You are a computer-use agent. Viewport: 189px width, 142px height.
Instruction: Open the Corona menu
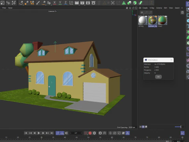tap(159, 8)
